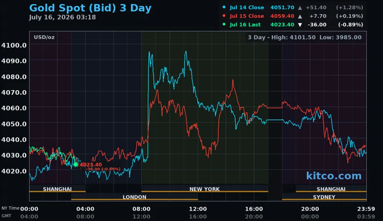This screenshot has width=383, height=221.
Task: Click the right SHANGHAI session bar
Action: tap(331, 189)
